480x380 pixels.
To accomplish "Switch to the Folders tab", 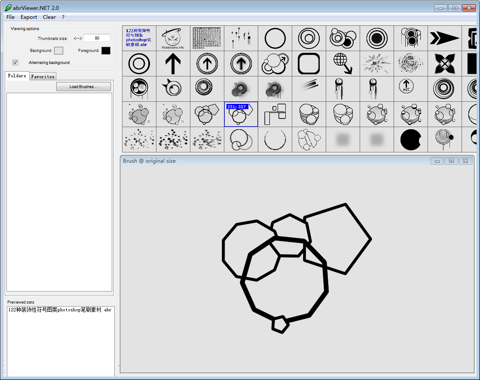I will pyautogui.click(x=17, y=76).
